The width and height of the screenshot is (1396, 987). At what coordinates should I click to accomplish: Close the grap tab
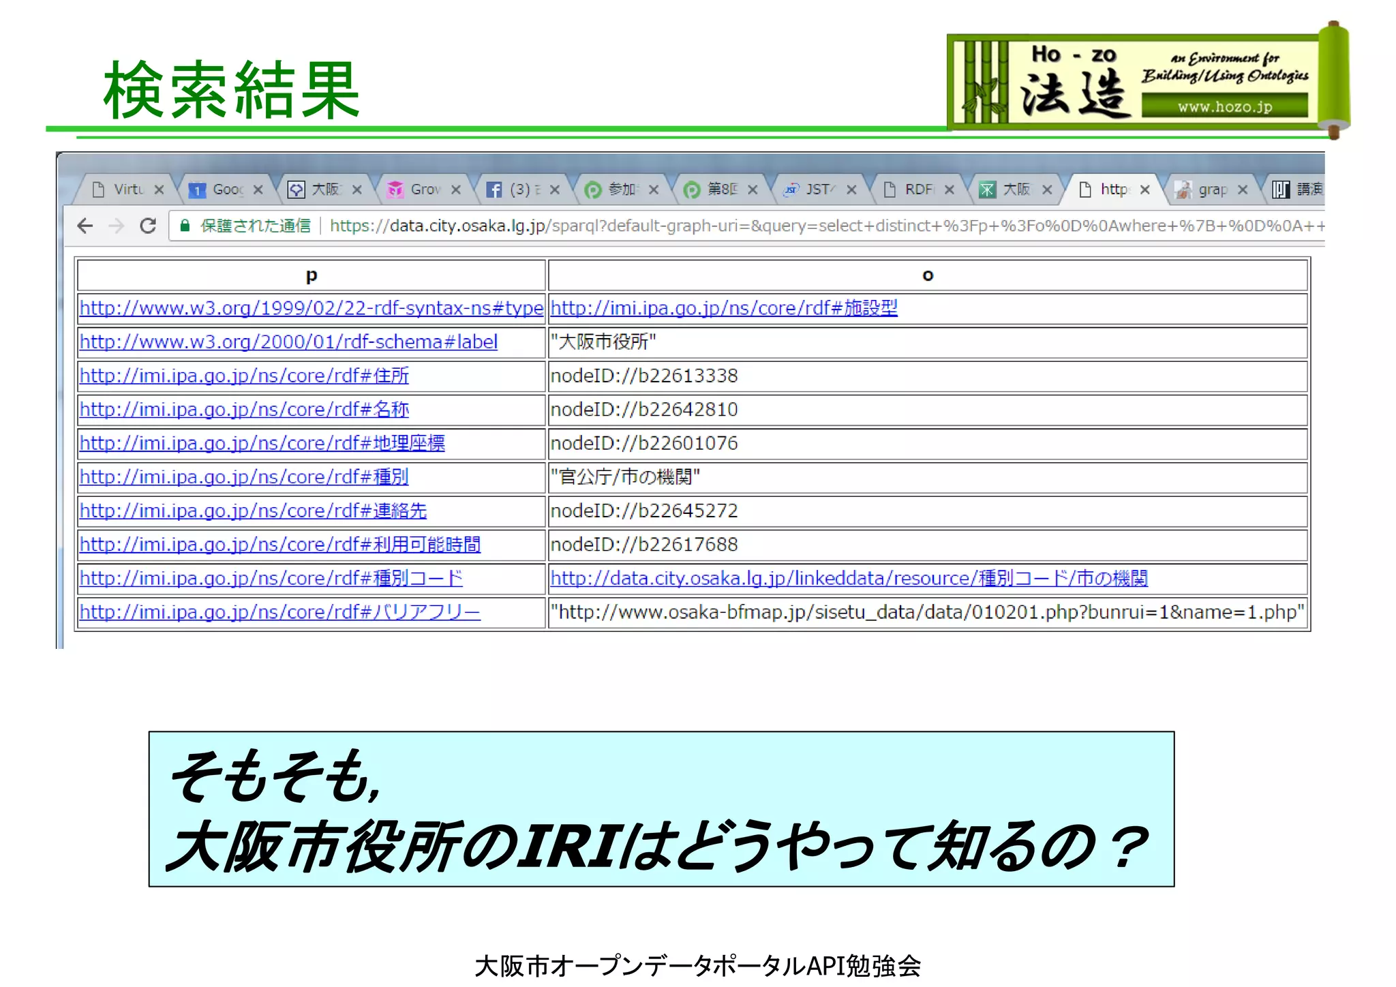pos(1243,189)
